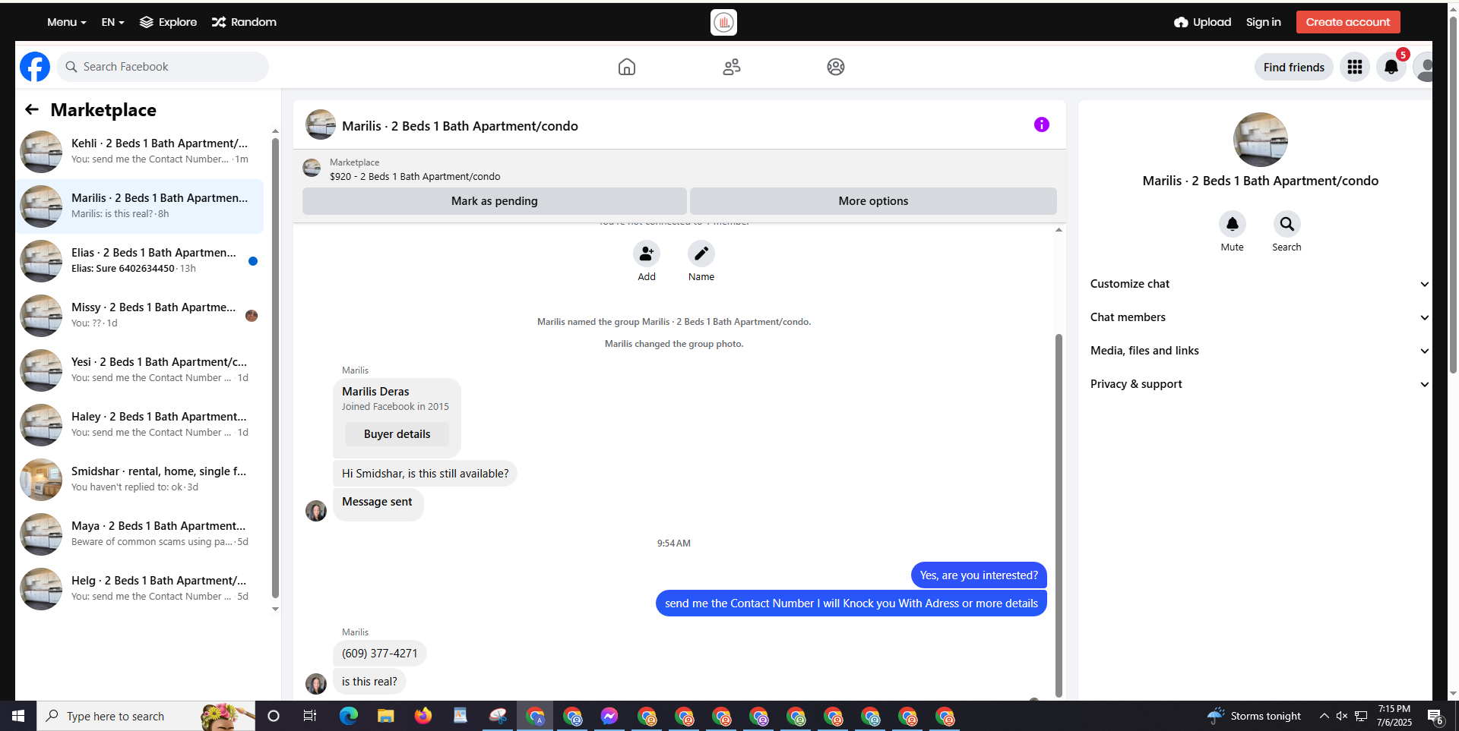Open the Maya conversation

tap(141, 534)
